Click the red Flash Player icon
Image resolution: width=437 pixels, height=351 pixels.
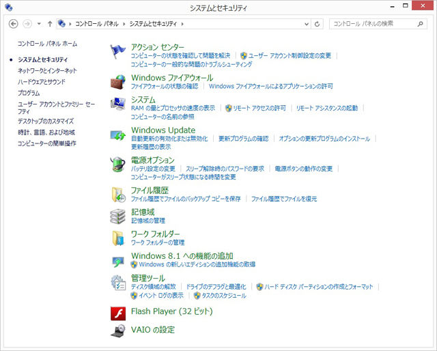click(x=118, y=313)
